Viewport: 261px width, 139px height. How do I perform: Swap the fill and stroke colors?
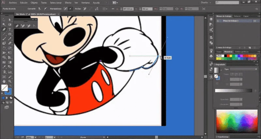click(x=10, y=86)
